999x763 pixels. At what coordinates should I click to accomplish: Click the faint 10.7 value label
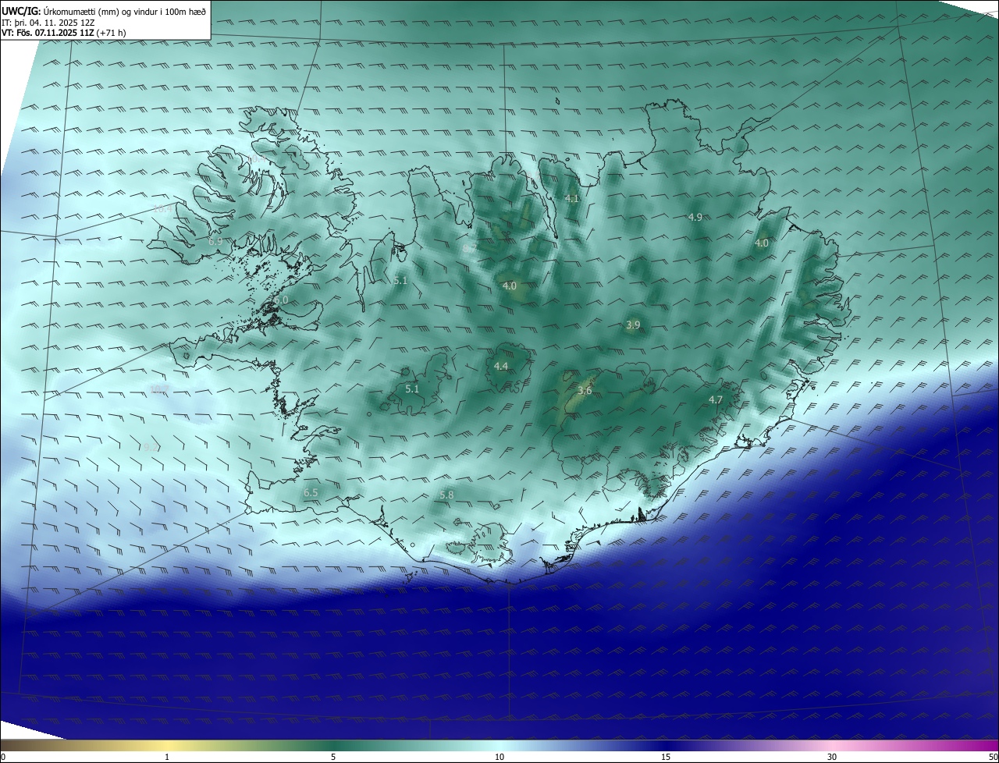tap(159, 389)
